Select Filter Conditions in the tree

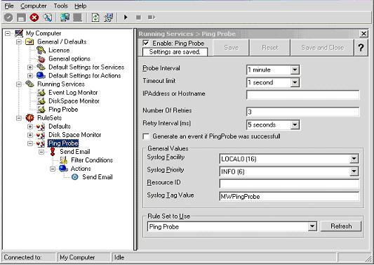(92, 160)
